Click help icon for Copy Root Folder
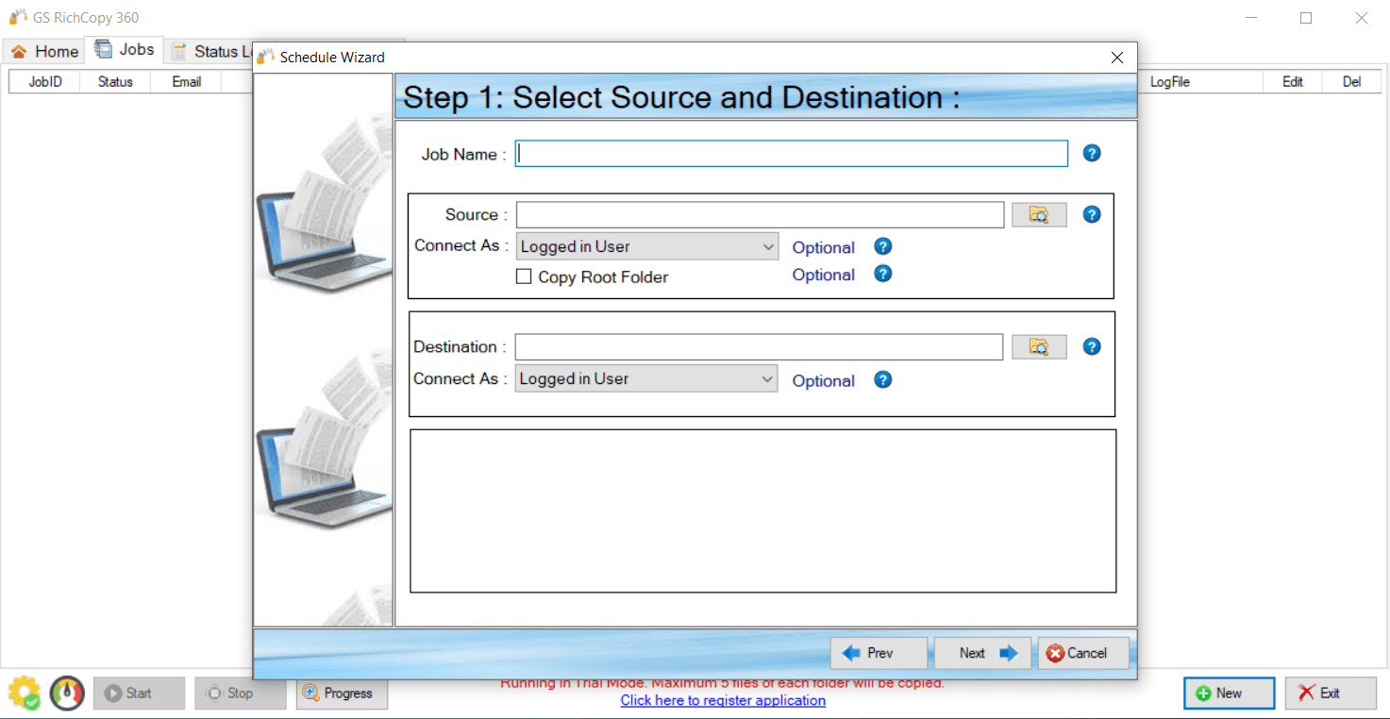The width and height of the screenshot is (1390, 719). (x=883, y=274)
